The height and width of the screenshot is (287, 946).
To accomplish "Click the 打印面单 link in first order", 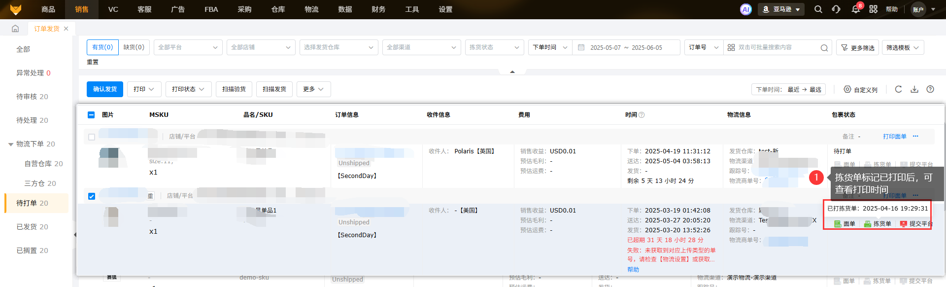I will [894, 137].
